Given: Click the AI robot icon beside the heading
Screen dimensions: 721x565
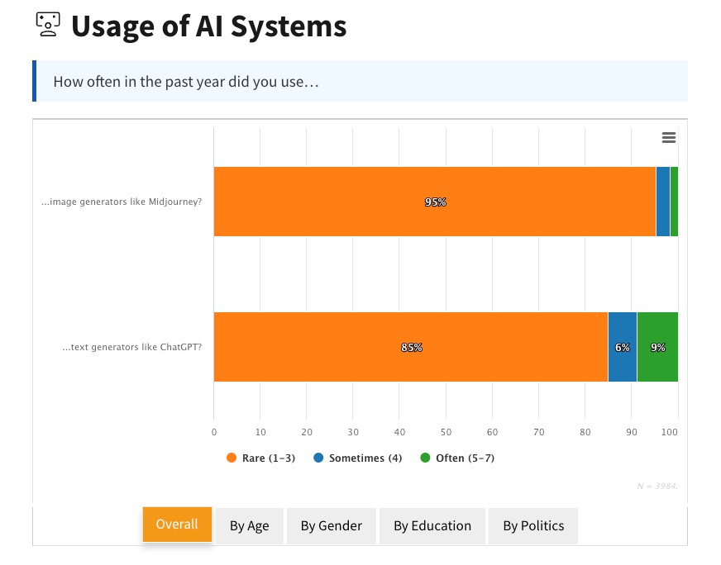Looking at the screenshot, I should click(x=48, y=26).
